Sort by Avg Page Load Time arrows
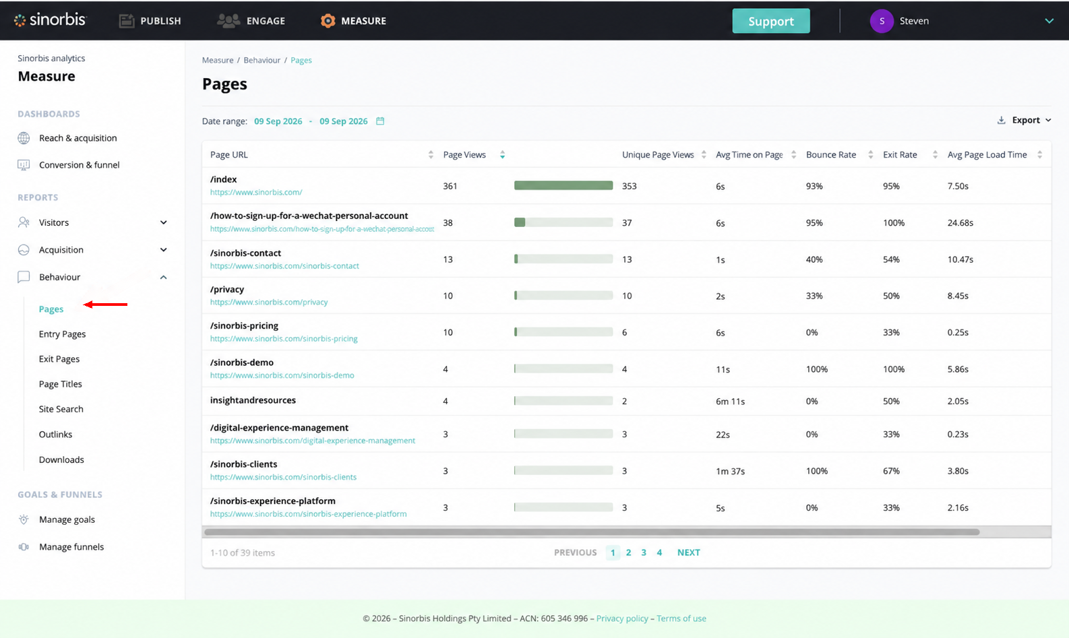 click(1040, 155)
